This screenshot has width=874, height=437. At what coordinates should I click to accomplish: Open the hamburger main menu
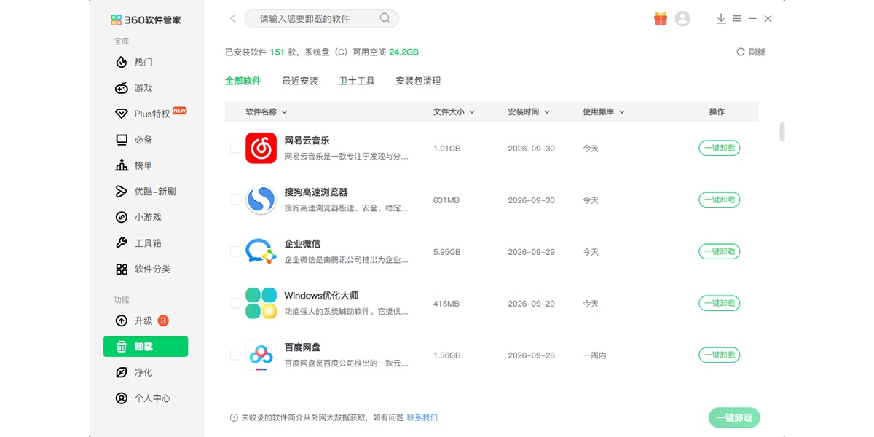[x=737, y=19]
